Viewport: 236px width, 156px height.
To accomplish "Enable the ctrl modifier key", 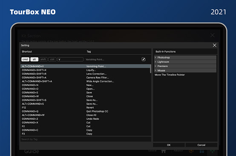I will 52,60.
